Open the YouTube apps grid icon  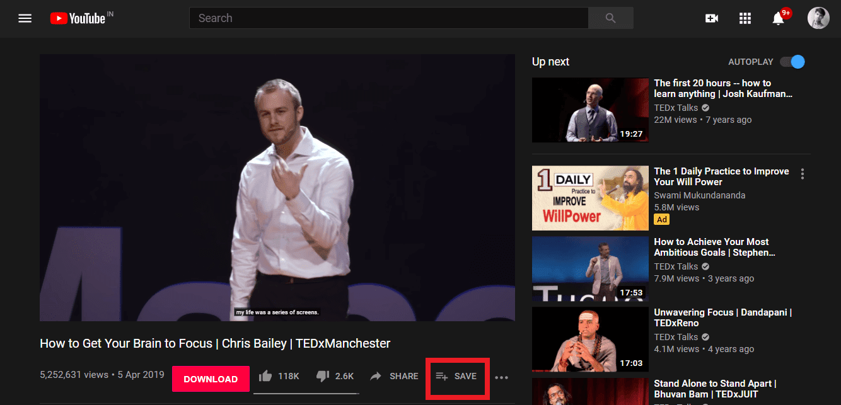pyautogui.click(x=745, y=18)
